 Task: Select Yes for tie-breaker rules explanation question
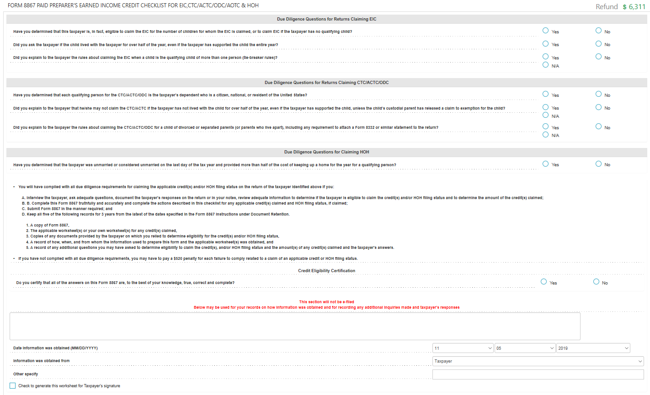click(x=545, y=56)
